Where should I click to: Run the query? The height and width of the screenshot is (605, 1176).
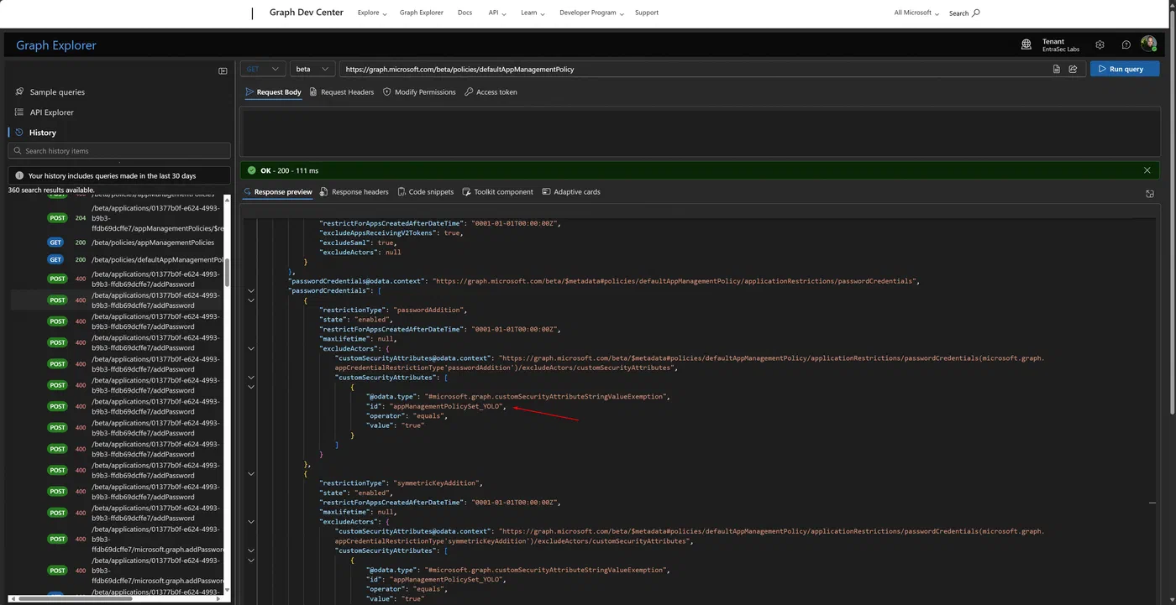1125,69
